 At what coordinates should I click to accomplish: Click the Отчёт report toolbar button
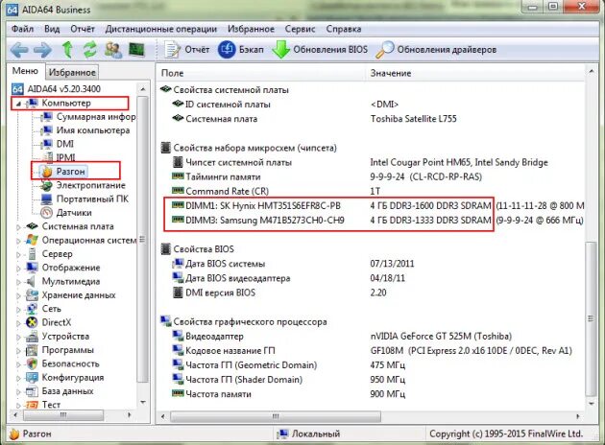pyautogui.click(x=187, y=50)
